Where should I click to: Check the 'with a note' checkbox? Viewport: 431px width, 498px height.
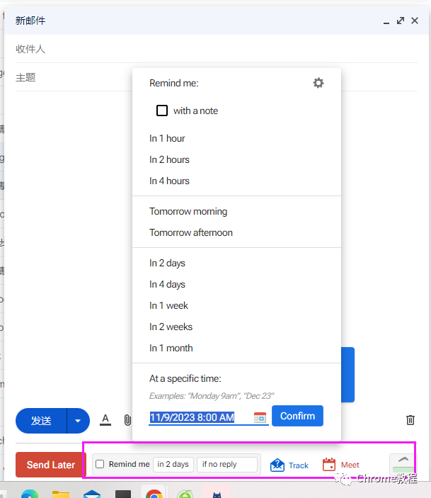coord(162,111)
